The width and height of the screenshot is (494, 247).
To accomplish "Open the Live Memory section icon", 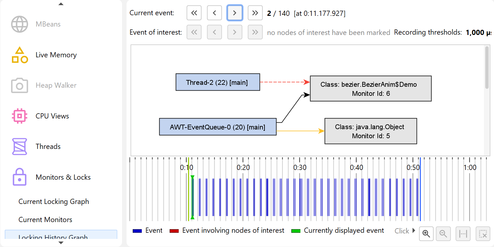I will [19, 55].
